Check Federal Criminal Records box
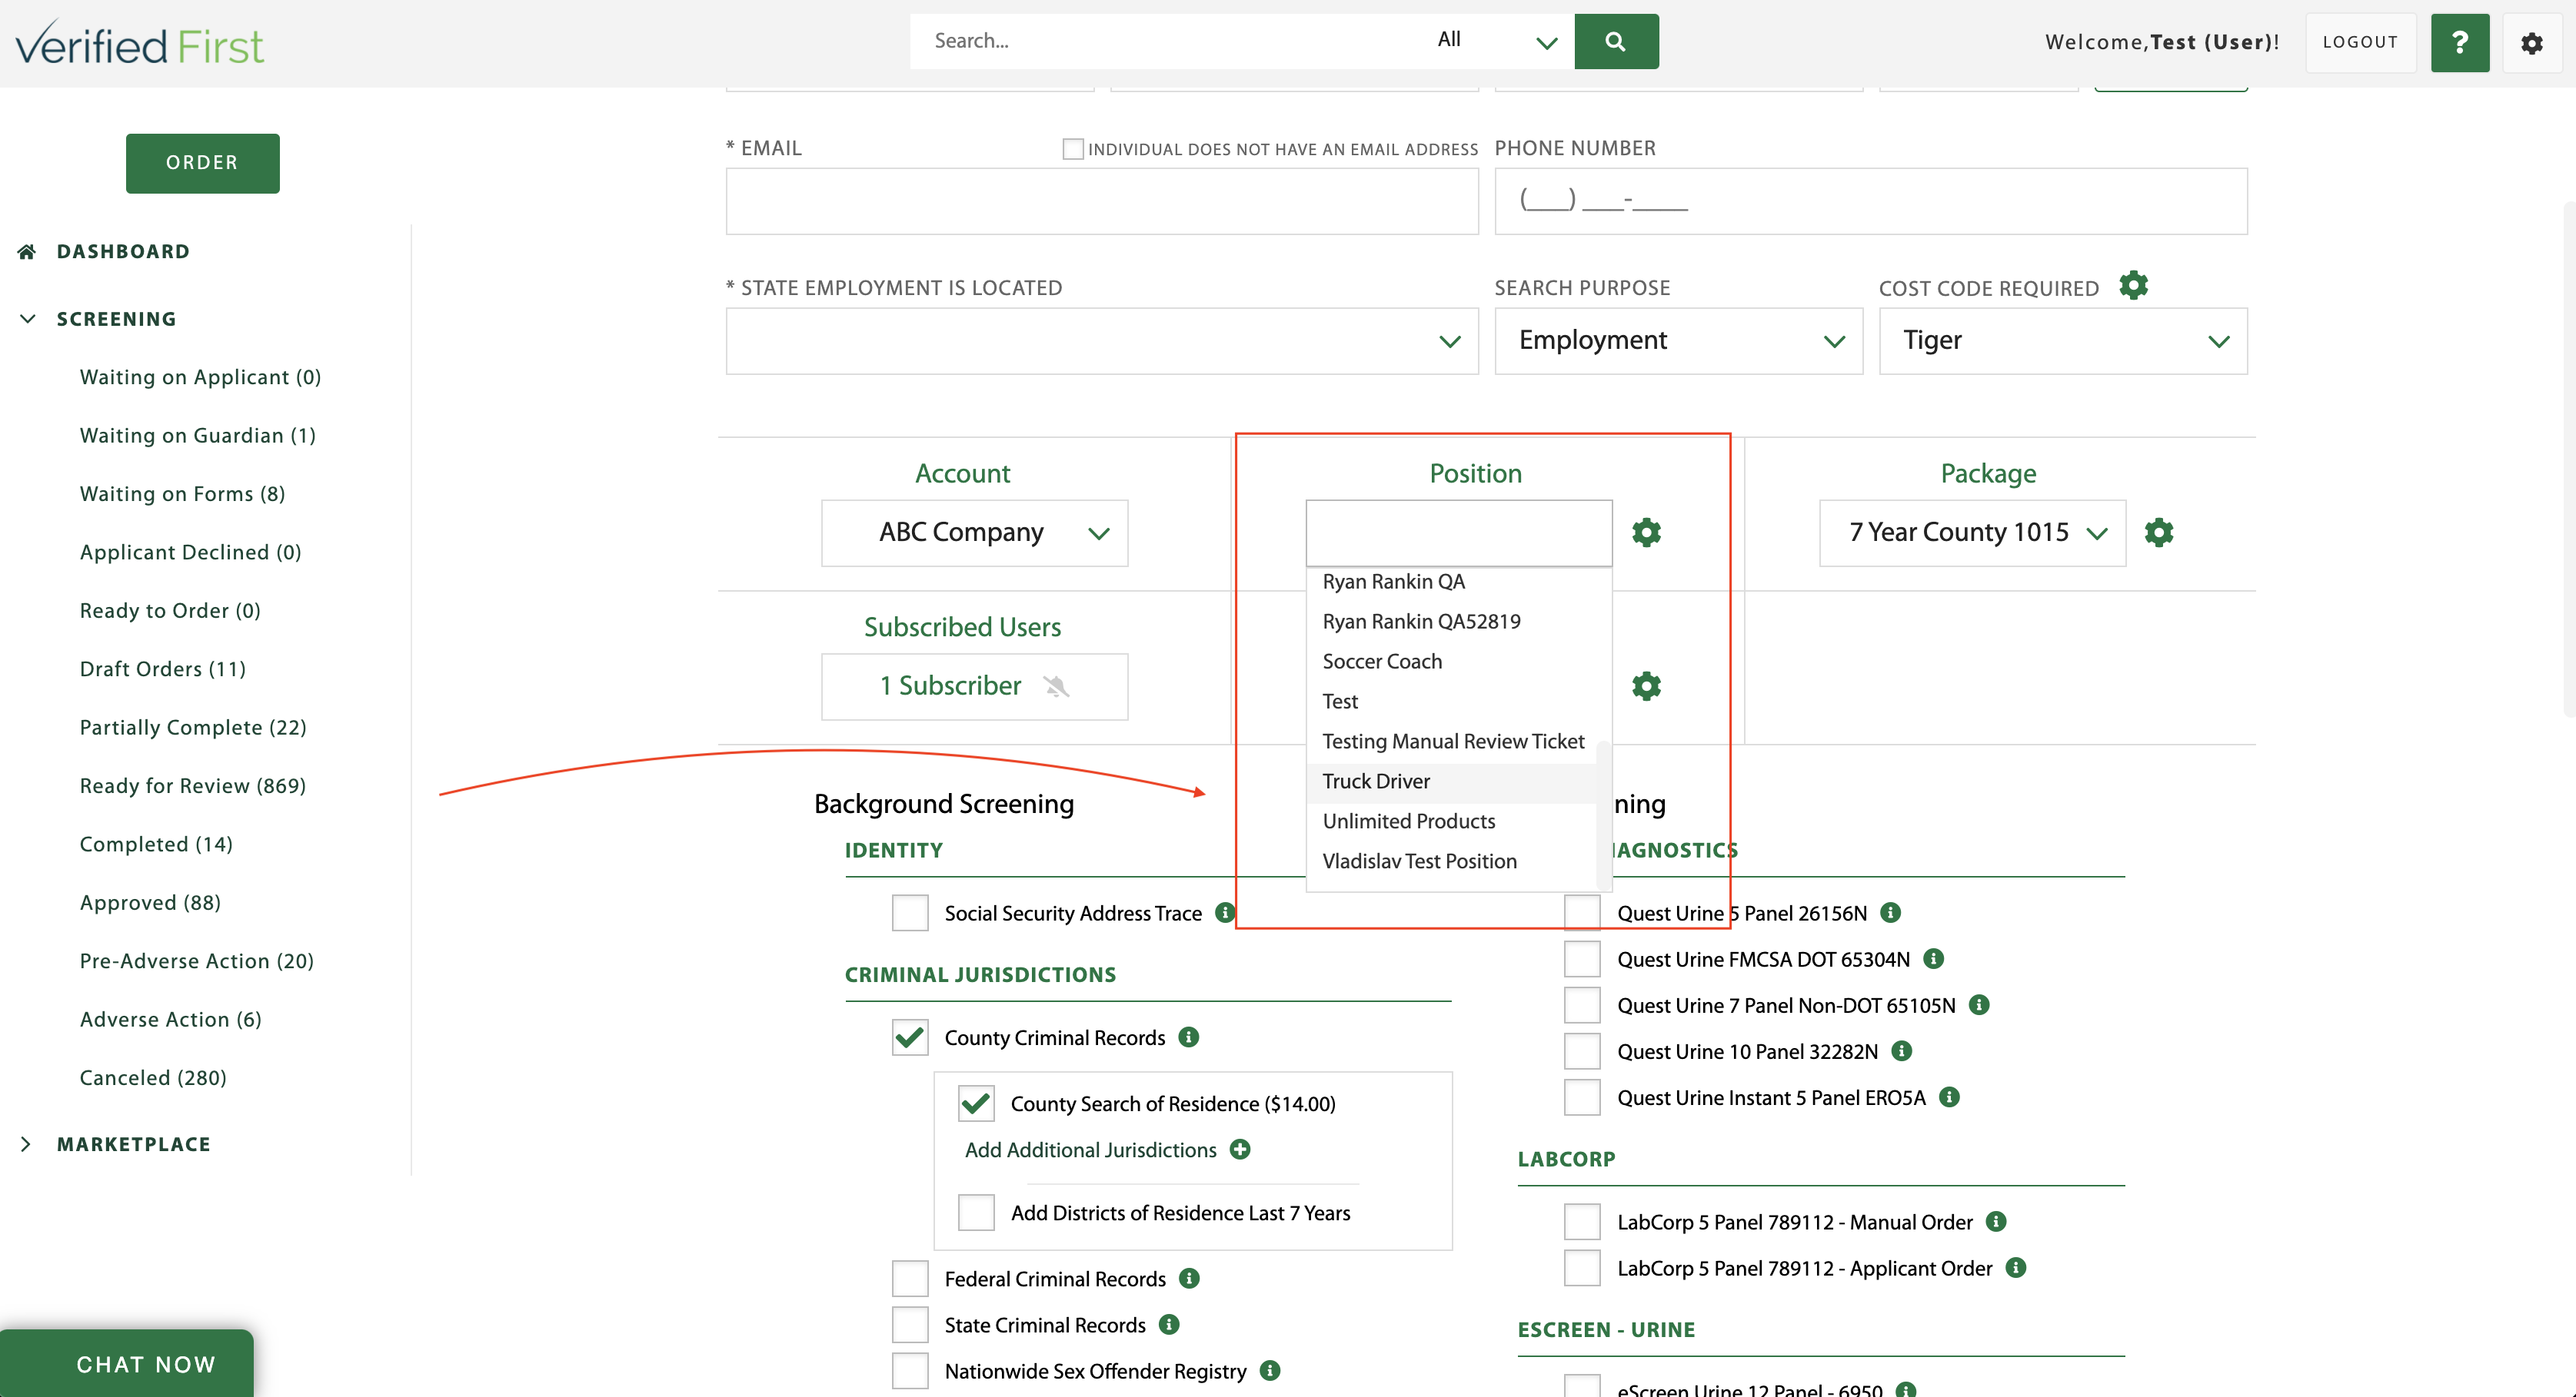Screen dimensions: 2576x1397 [910, 1278]
